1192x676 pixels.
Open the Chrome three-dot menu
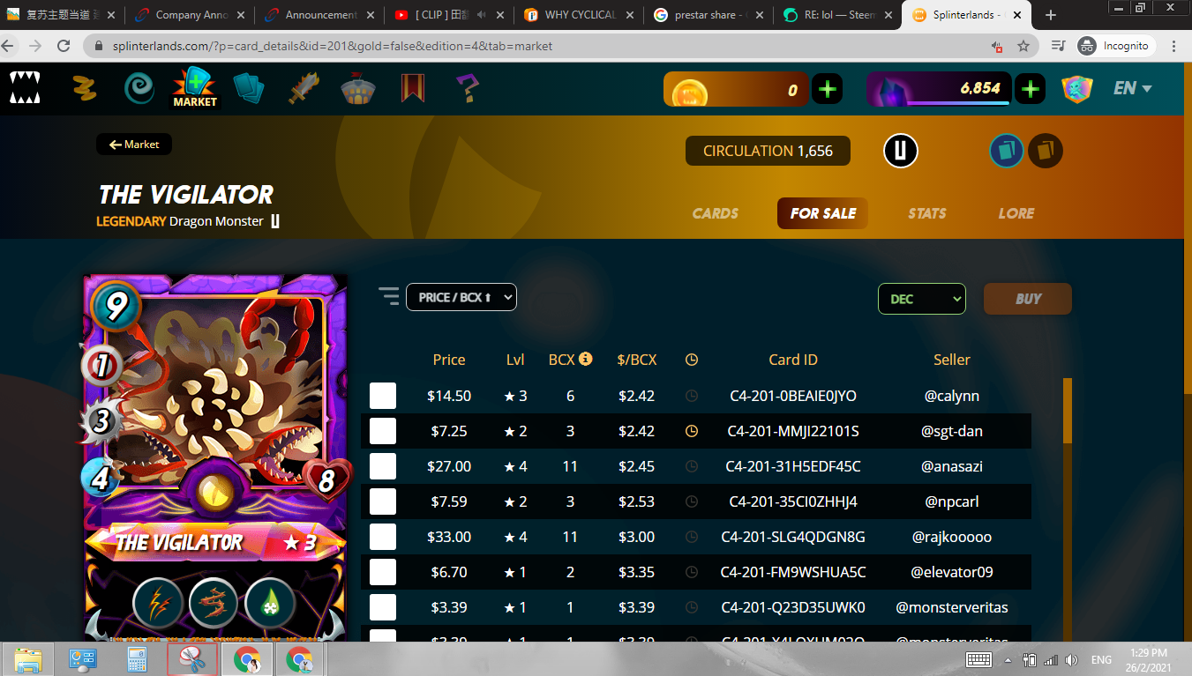[1174, 46]
